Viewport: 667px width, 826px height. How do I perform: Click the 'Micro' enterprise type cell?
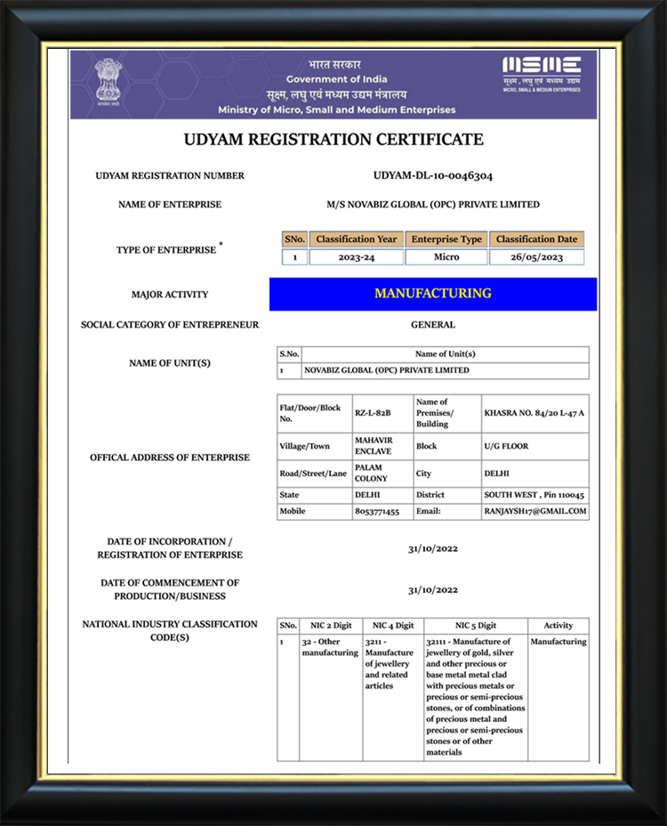point(446,257)
